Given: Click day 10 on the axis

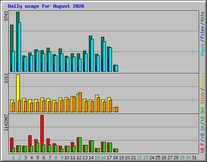Looking at the screenshot, I should coord(67,158).
